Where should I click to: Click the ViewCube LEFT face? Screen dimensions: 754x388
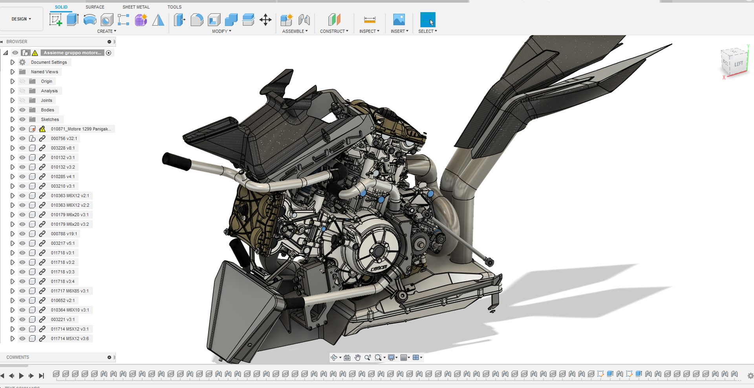(738, 64)
